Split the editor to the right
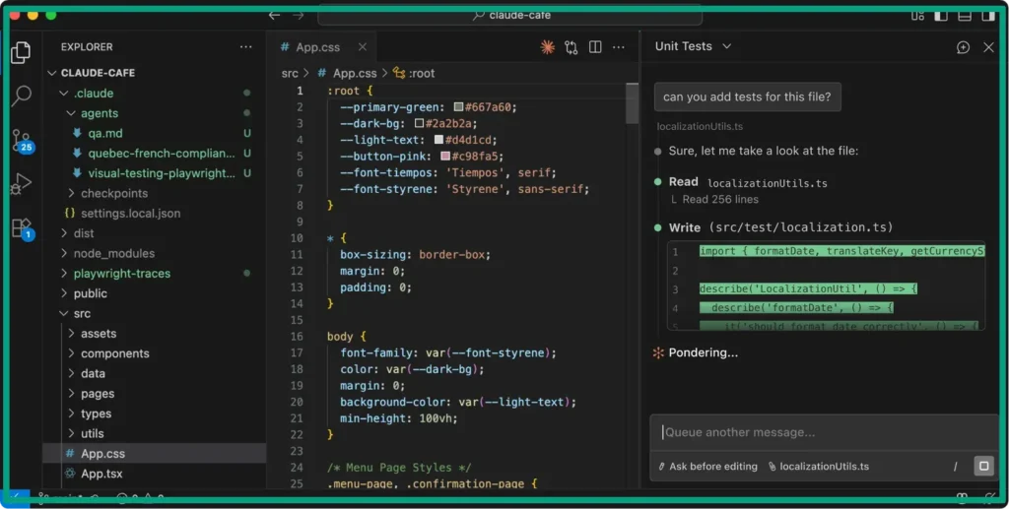The height and width of the screenshot is (509, 1009). (595, 47)
